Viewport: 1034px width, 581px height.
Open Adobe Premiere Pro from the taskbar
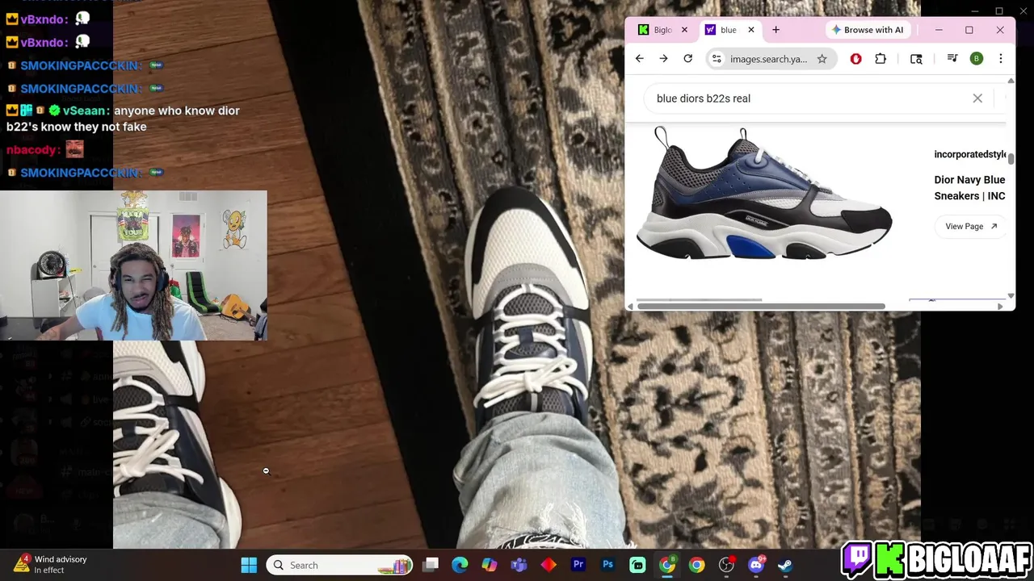point(578,565)
